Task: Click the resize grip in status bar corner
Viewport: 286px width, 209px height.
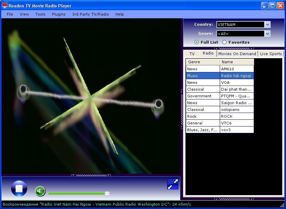Action: 282,205
